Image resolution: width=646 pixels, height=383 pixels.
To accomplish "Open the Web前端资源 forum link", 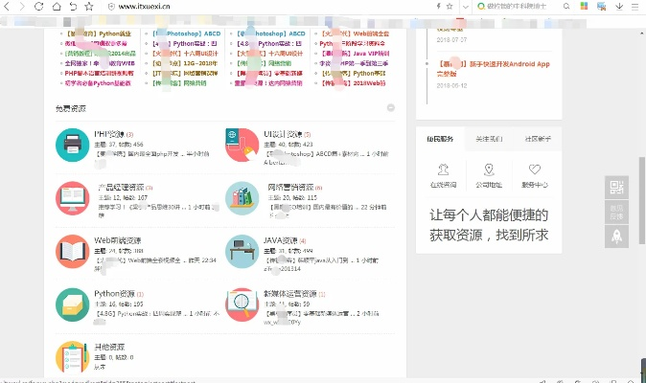I will click(x=118, y=240).
